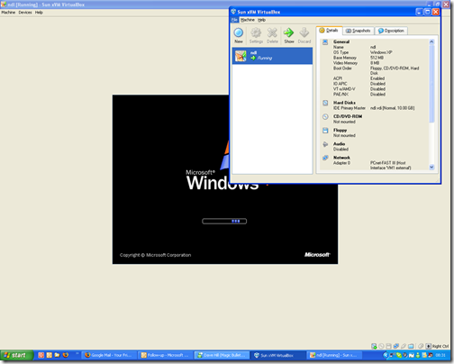Image resolution: width=454 pixels, height=364 pixels.
Task: Click the Details panel vertical scrollbar thumb
Action: pyautogui.click(x=431, y=84)
